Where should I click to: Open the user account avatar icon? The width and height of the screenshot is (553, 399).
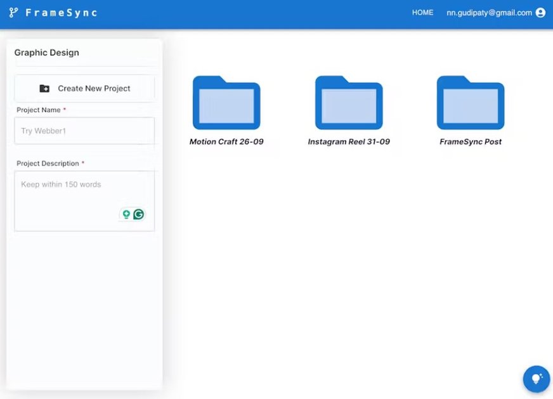click(540, 12)
